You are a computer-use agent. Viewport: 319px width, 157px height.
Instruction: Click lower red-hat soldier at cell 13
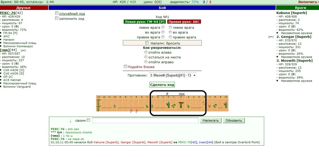tap(99, 108)
